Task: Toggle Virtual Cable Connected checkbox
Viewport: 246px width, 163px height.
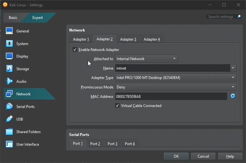Action: click(x=117, y=106)
